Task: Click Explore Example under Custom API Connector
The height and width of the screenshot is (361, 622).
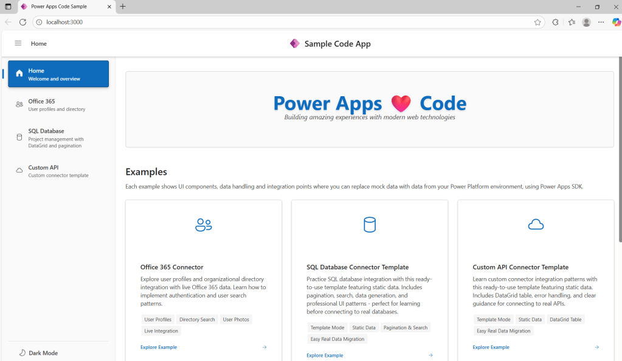Action: tap(491, 347)
